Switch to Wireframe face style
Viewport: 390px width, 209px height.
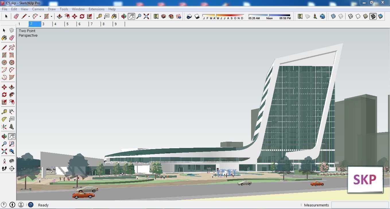(351, 16)
